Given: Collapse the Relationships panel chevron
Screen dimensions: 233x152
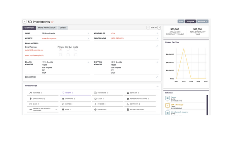Looking at the screenshot, I should coord(158,87).
